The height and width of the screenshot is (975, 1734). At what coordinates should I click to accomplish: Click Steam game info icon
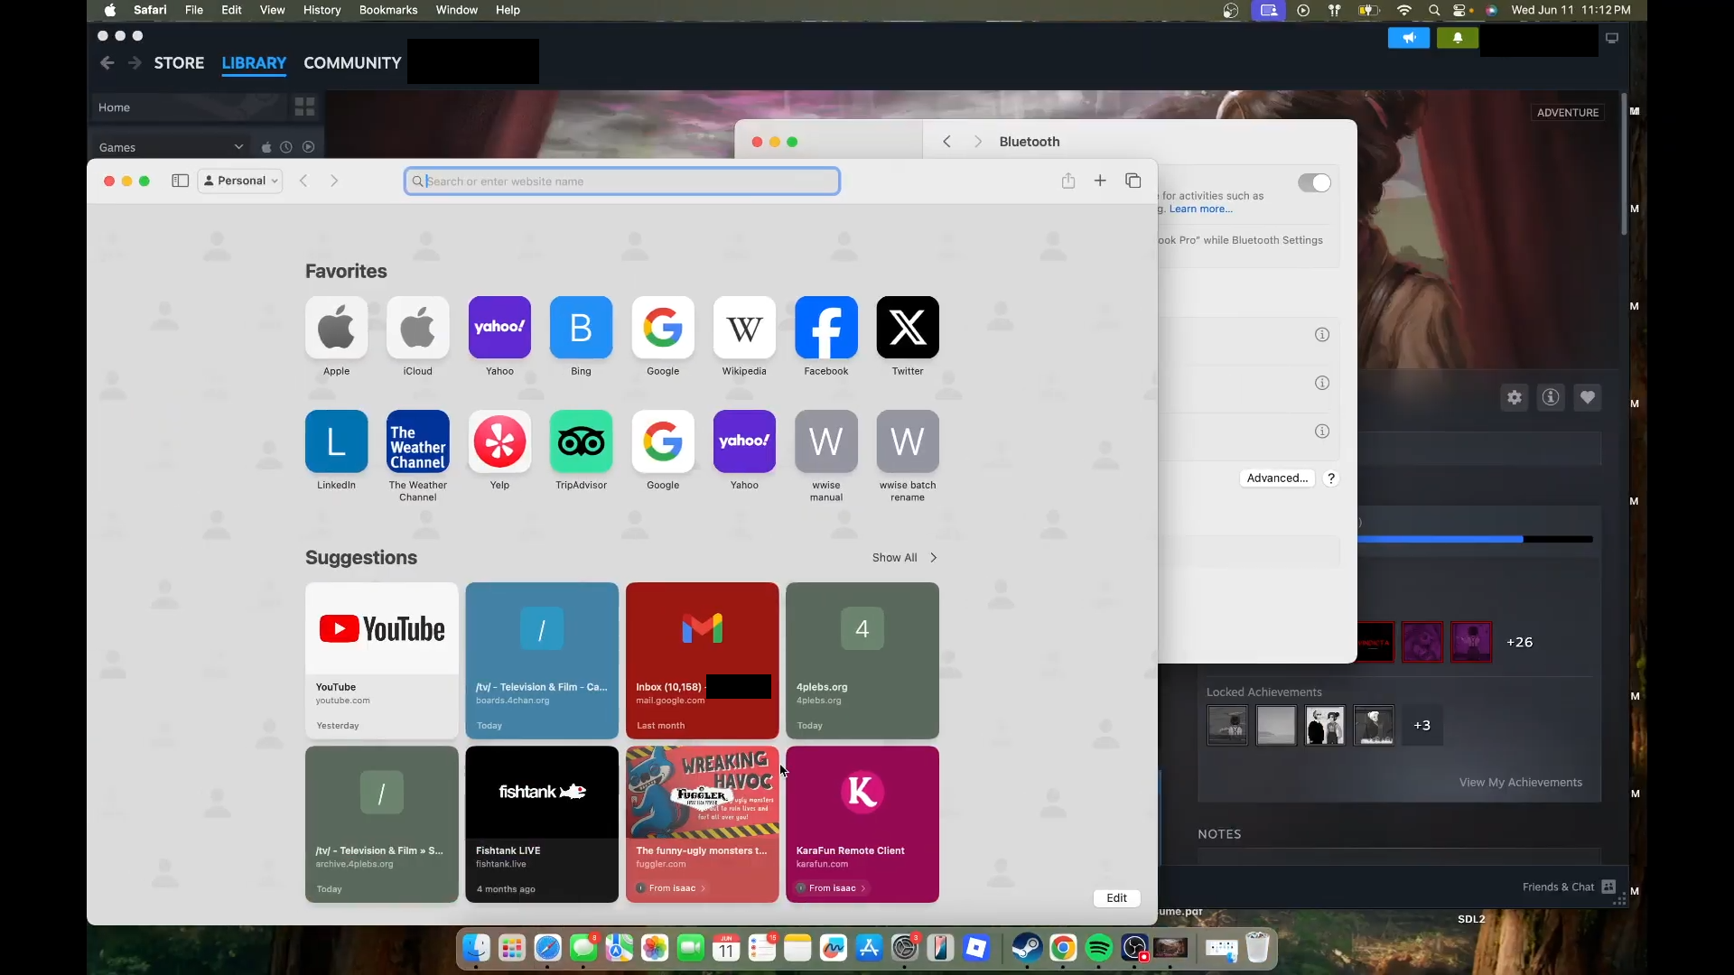1551,397
